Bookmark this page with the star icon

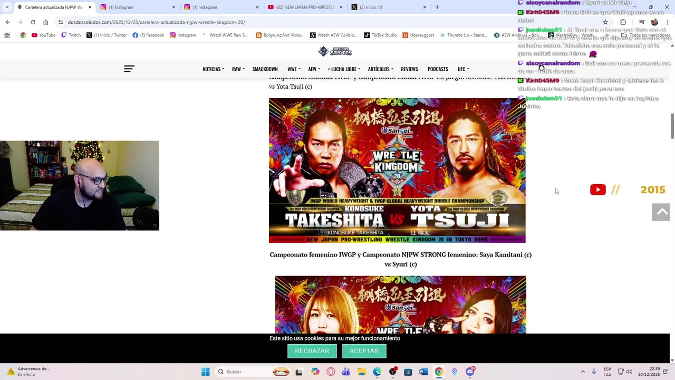(x=605, y=22)
